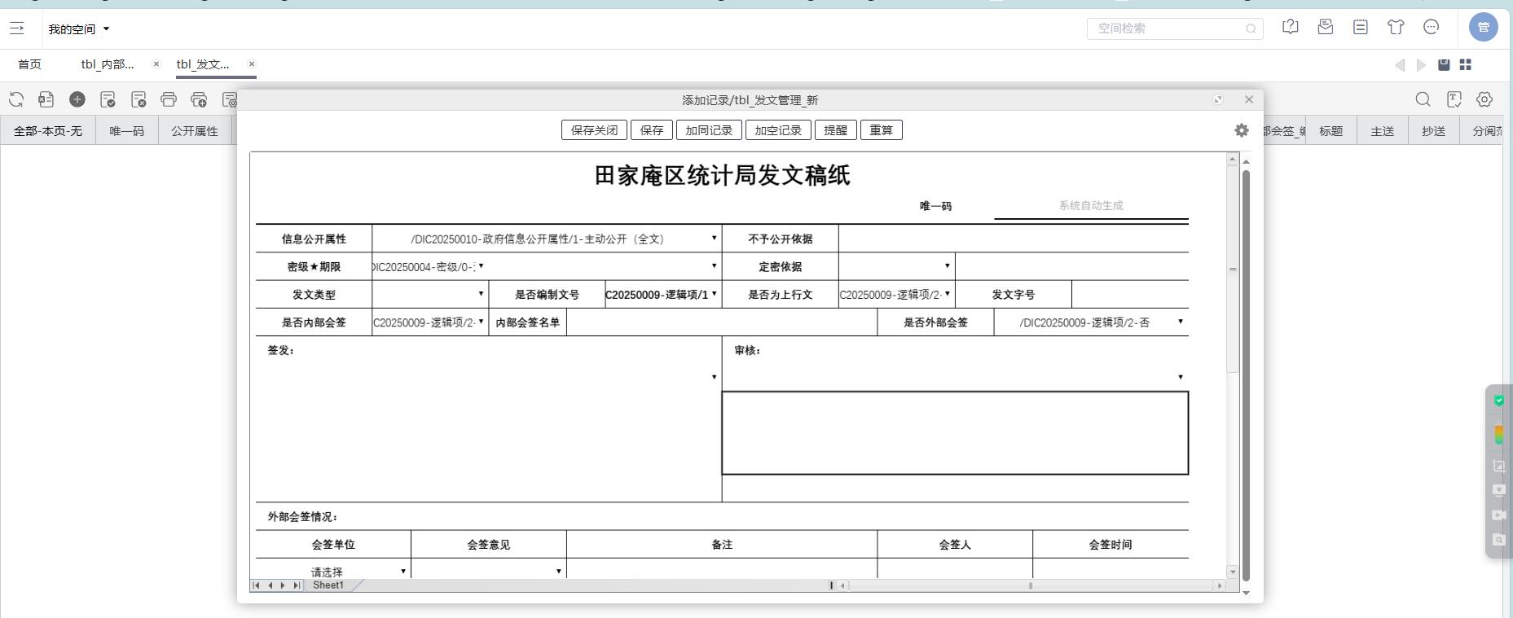
Task: Go to the 首页 tab
Action: [x=29, y=64]
